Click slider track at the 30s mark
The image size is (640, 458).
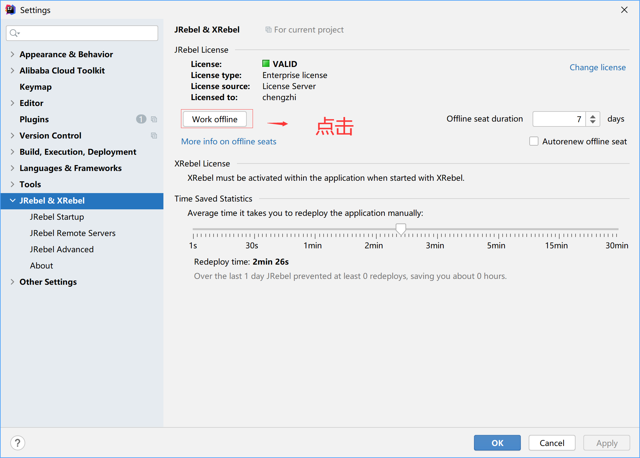click(254, 229)
